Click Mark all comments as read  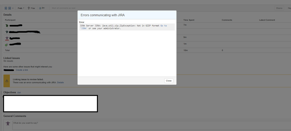pos(64,8)
